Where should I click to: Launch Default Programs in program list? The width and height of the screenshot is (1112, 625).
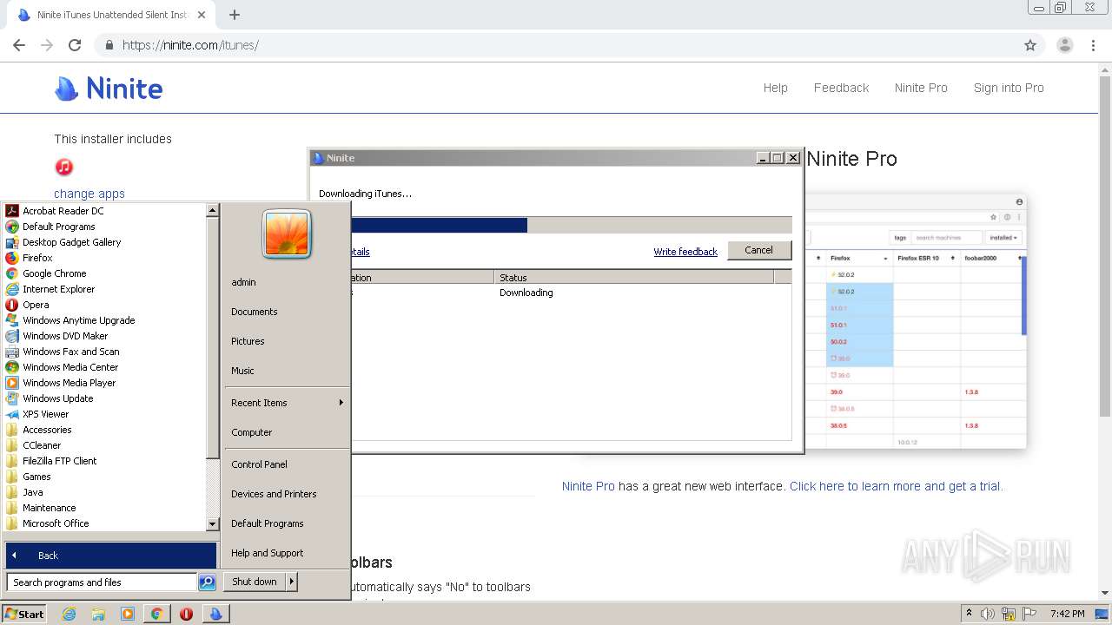[x=58, y=227]
